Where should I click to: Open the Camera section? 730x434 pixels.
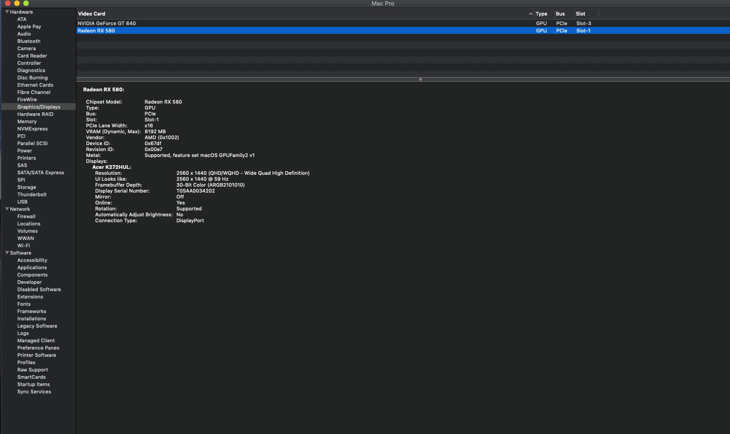27,48
